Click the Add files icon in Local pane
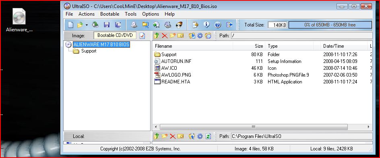This screenshot has width=380, height=158. [x=192, y=136]
